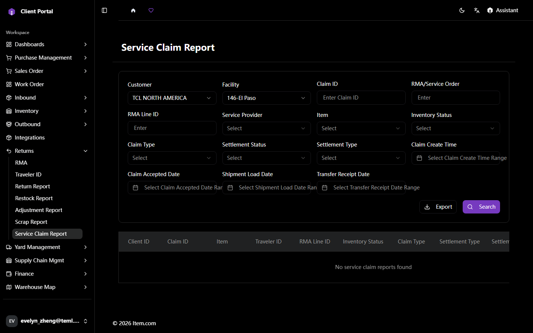Open the Item dropdown
This screenshot has width=533, height=333.
[361, 128]
